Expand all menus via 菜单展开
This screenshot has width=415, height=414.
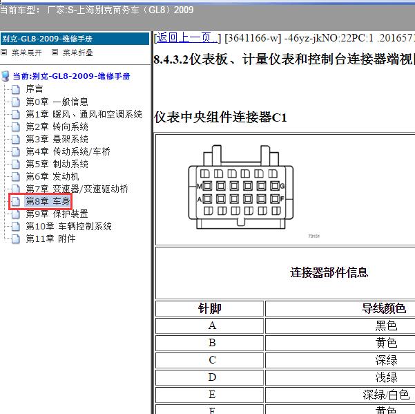pos(27,53)
